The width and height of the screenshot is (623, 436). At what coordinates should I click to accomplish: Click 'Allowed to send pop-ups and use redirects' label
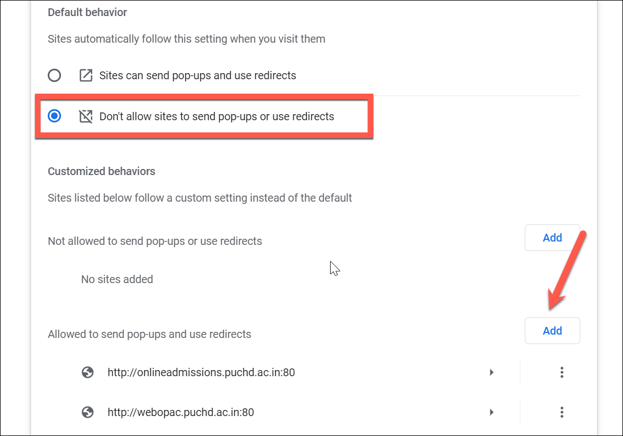coord(149,334)
